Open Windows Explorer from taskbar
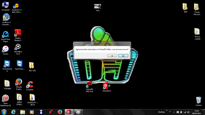Screen dimensions: 205x115 23,112
